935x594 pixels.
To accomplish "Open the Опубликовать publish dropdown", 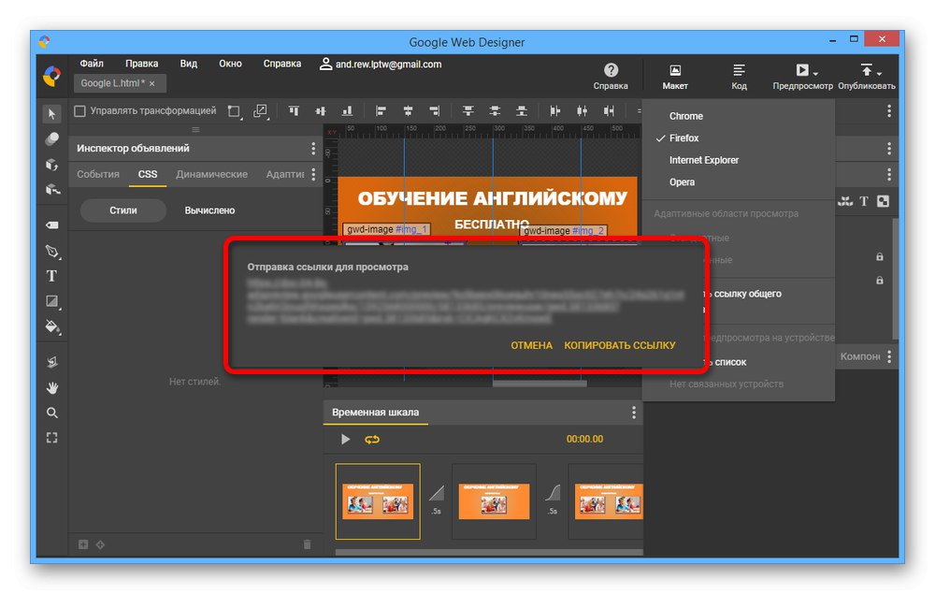I will click(867, 77).
